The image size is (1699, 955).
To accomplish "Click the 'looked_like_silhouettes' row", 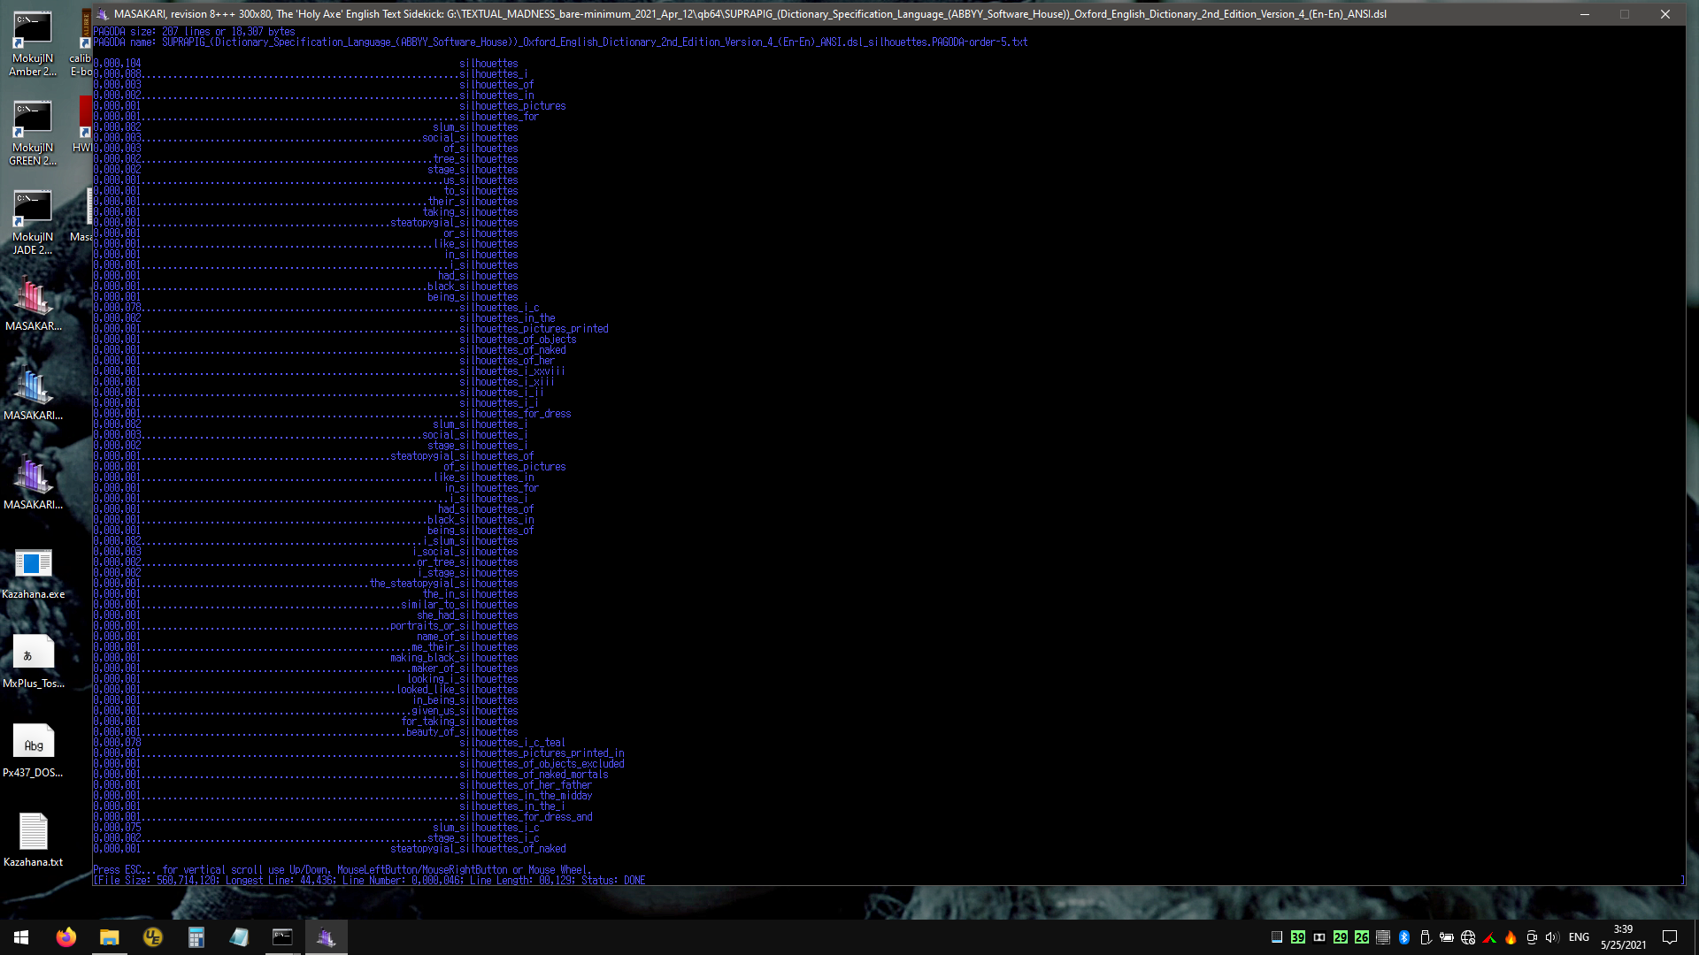I will tap(305, 689).
